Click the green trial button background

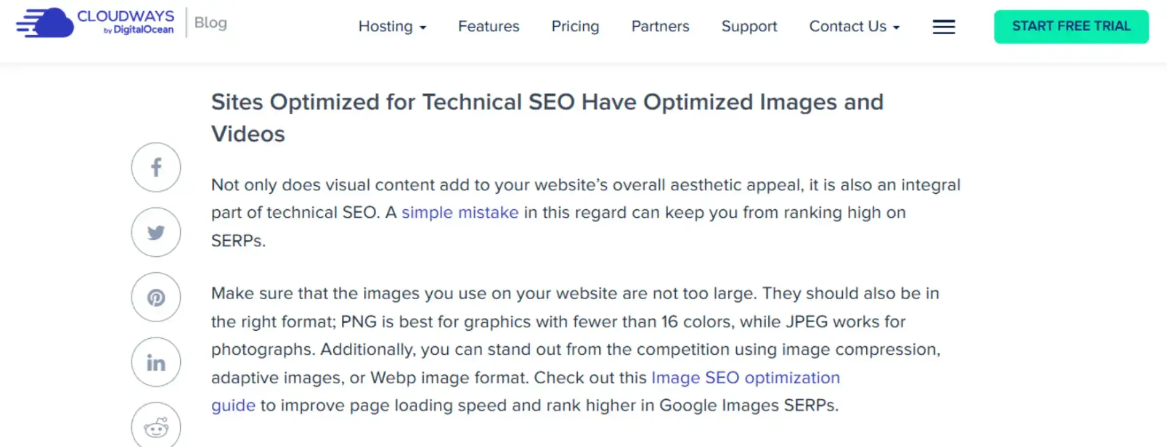click(1070, 26)
